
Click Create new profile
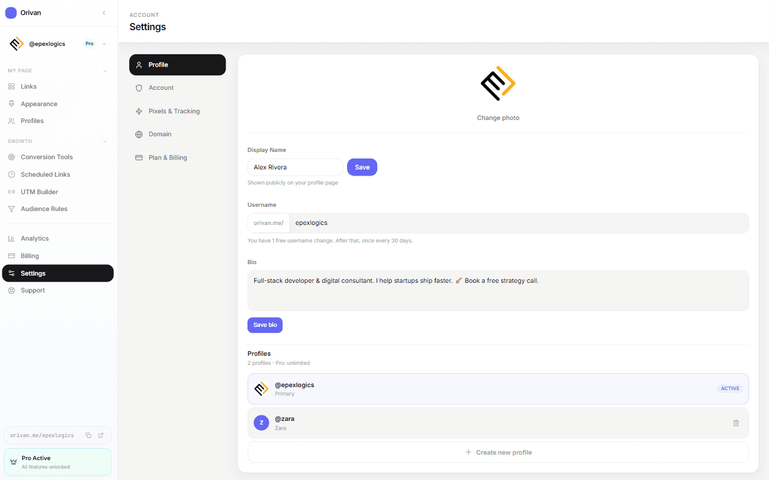[498, 452]
